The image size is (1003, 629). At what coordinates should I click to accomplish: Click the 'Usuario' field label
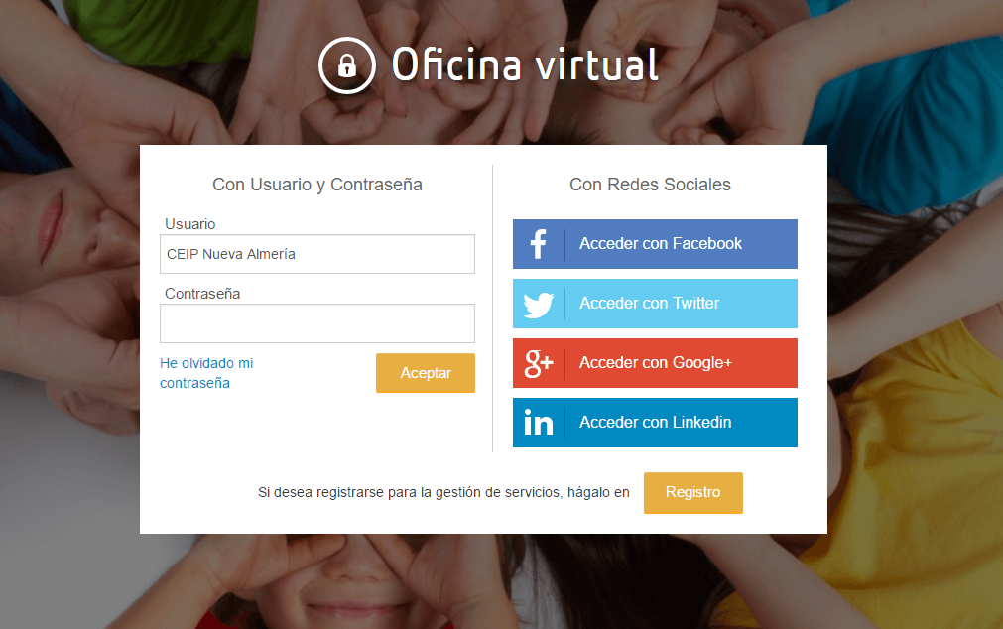point(190,224)
